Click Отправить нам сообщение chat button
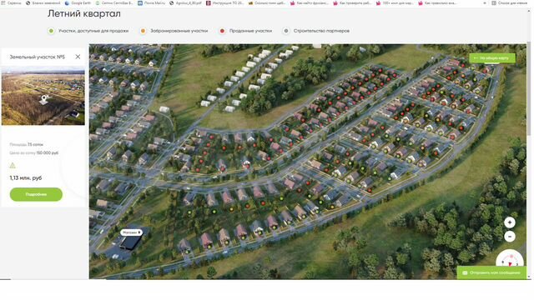Image resolution: width=534 pixels, height=300 pixels. 491,272
